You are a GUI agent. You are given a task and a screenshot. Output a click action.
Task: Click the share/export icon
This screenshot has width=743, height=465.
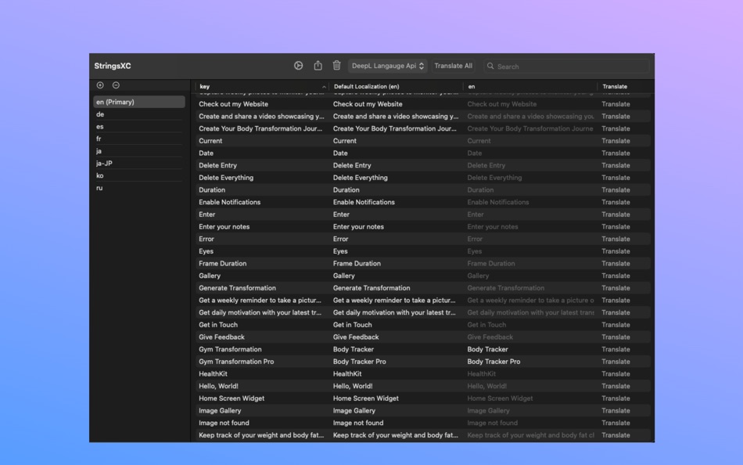coord(318,66)
